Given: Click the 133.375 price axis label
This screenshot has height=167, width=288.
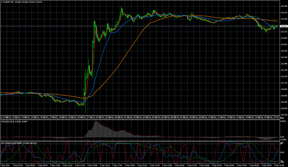Looking at the screenshot, I should pos(284,32).
